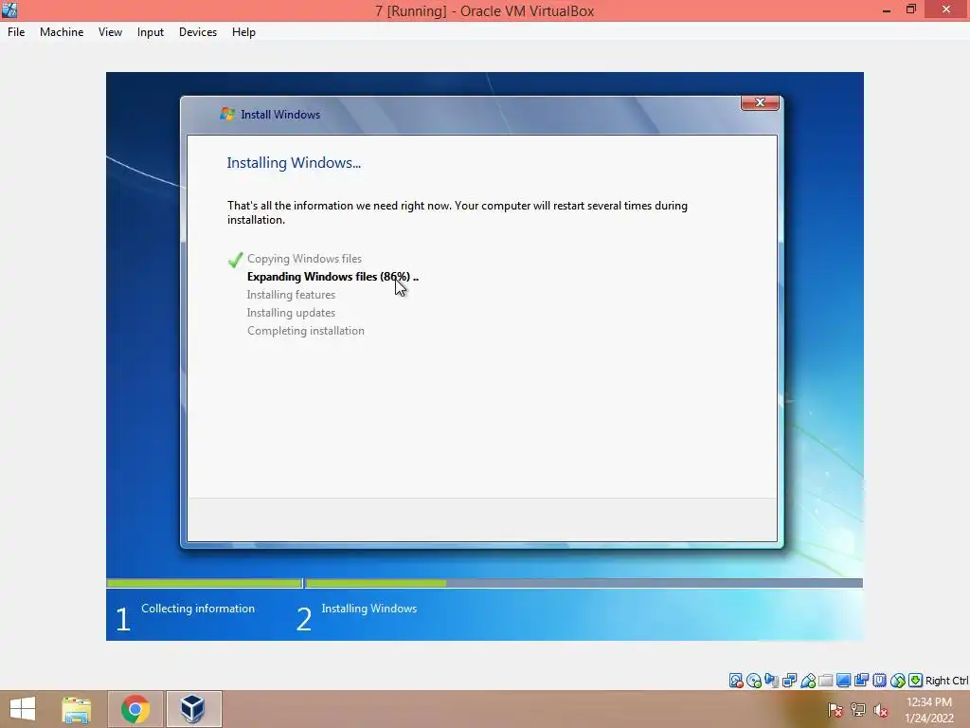The image size is (970, 728).
Task: Open the Windows Start button
Action: pyautogui.click(x=23, y=709)
